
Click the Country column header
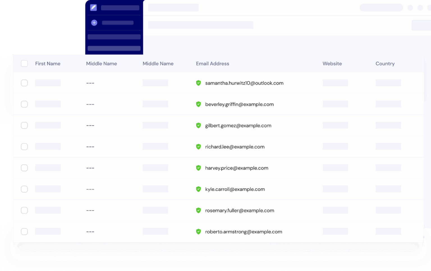385,63
